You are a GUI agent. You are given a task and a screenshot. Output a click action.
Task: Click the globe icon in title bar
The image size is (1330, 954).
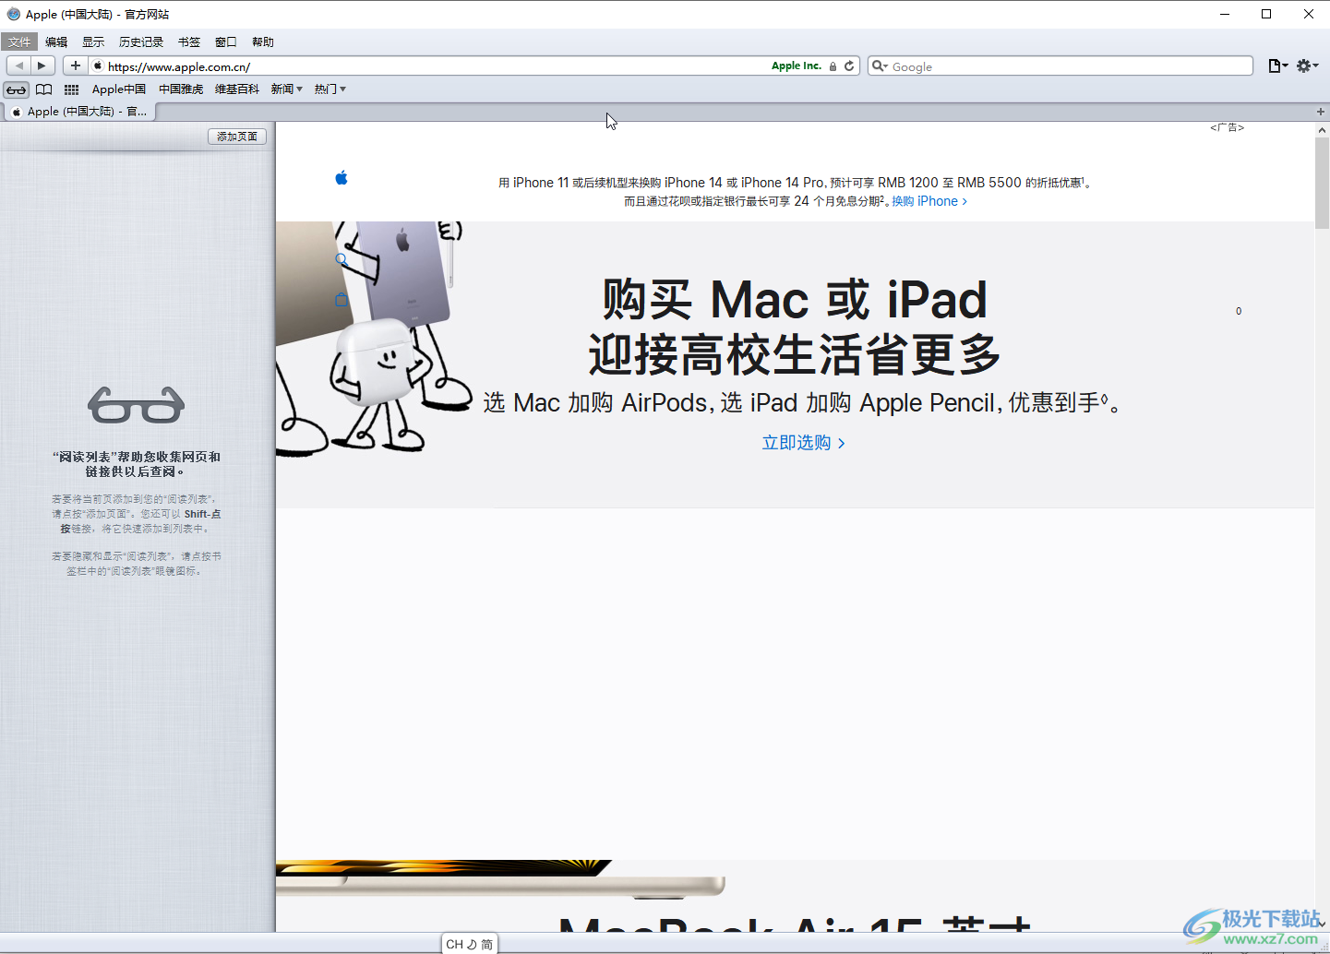tap(13, 14)
